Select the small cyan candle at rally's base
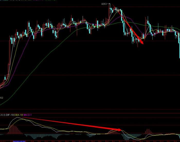 click(x=5, y=78)
